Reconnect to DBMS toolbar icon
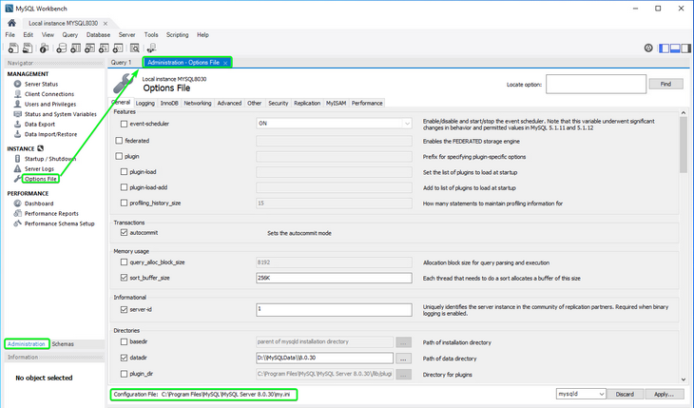694x408 pixels. tap(152, 48)
